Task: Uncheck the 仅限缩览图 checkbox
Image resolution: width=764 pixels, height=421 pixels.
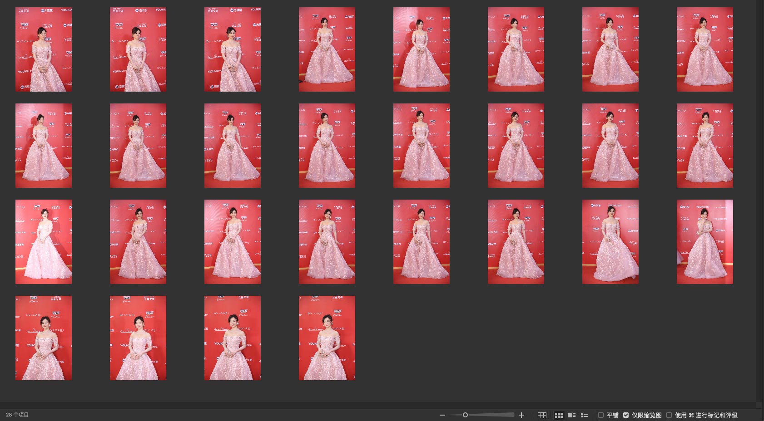Action: [626, 415]
